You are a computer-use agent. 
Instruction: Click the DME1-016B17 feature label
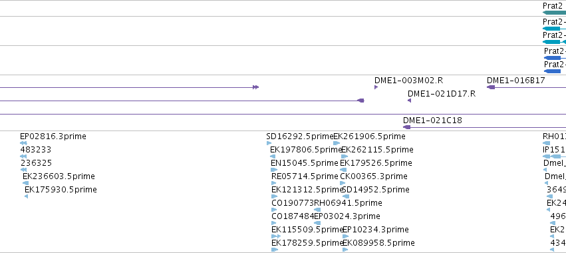(516, 81)
